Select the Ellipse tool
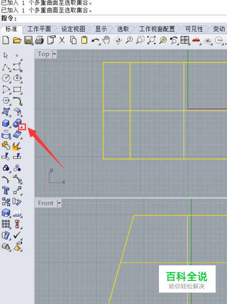227x304 pixels. [17, 78]
